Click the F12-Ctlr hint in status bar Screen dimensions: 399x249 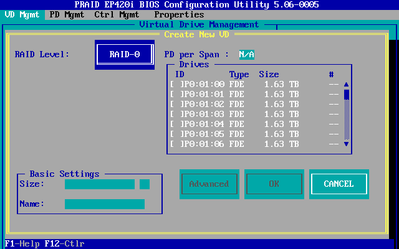(x=64, y=244)
